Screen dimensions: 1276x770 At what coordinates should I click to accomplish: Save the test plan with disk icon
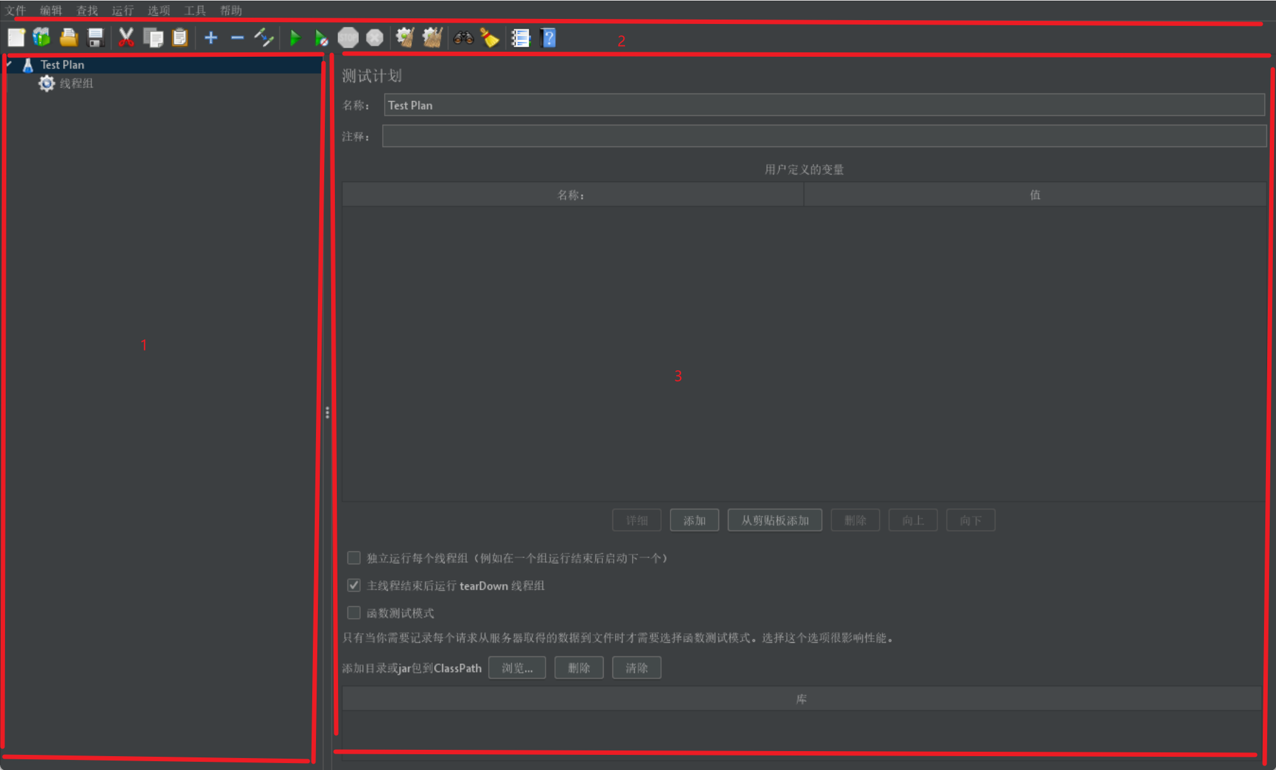tap(95, 38)
